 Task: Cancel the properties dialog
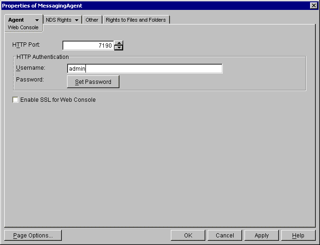point(225,236)
